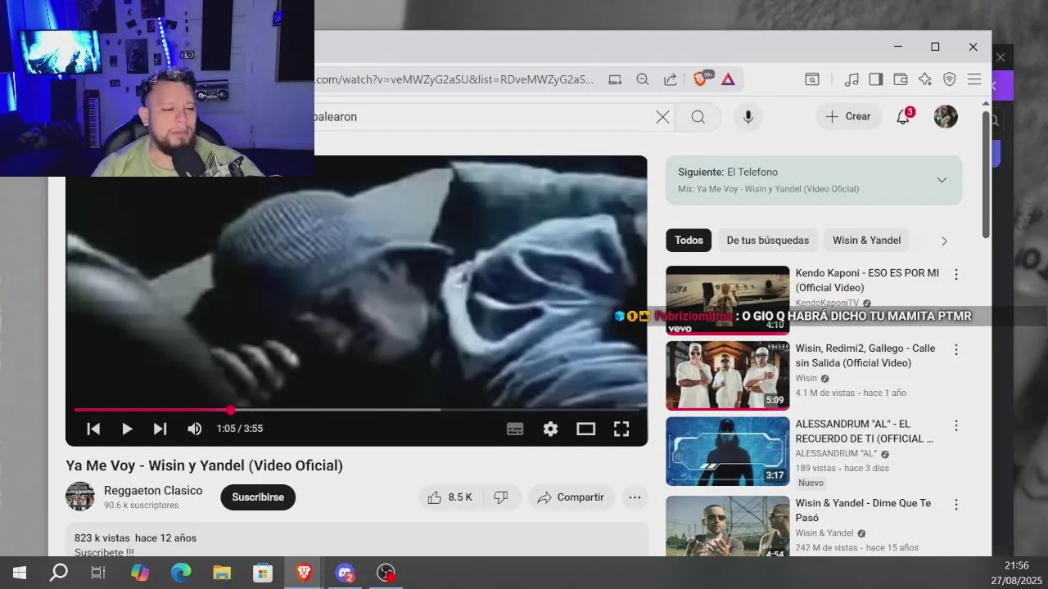Subscribe to Reggaeton Clasico channel
The image size is (1048, 589).
pyautogui.click(x=258, y=497)
